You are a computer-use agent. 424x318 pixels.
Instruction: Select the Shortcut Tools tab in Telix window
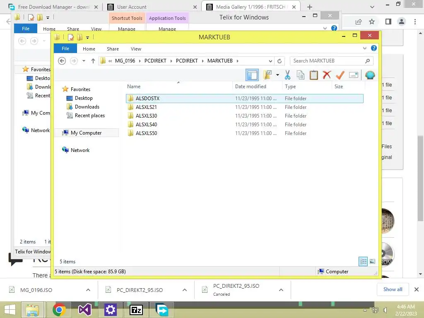[127, 18]
